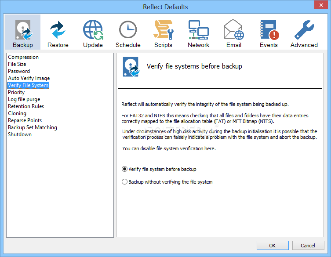The width and height of the screenshot is (331, 257).
Task: Open the Email settings category
Action: click(x=234, y=32)
